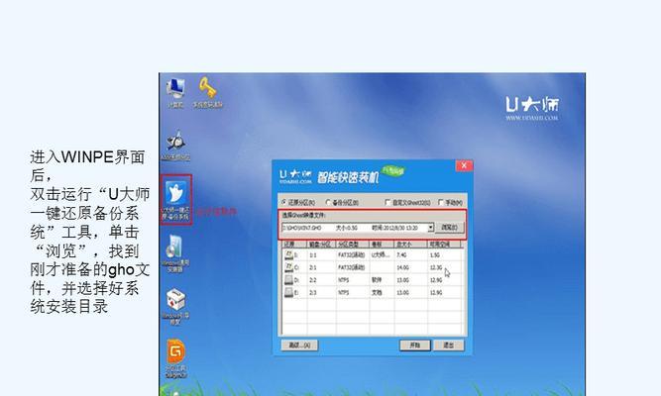The image size is (661, 396).
Task: Select the golden key password tool icon
Action: 207,88
